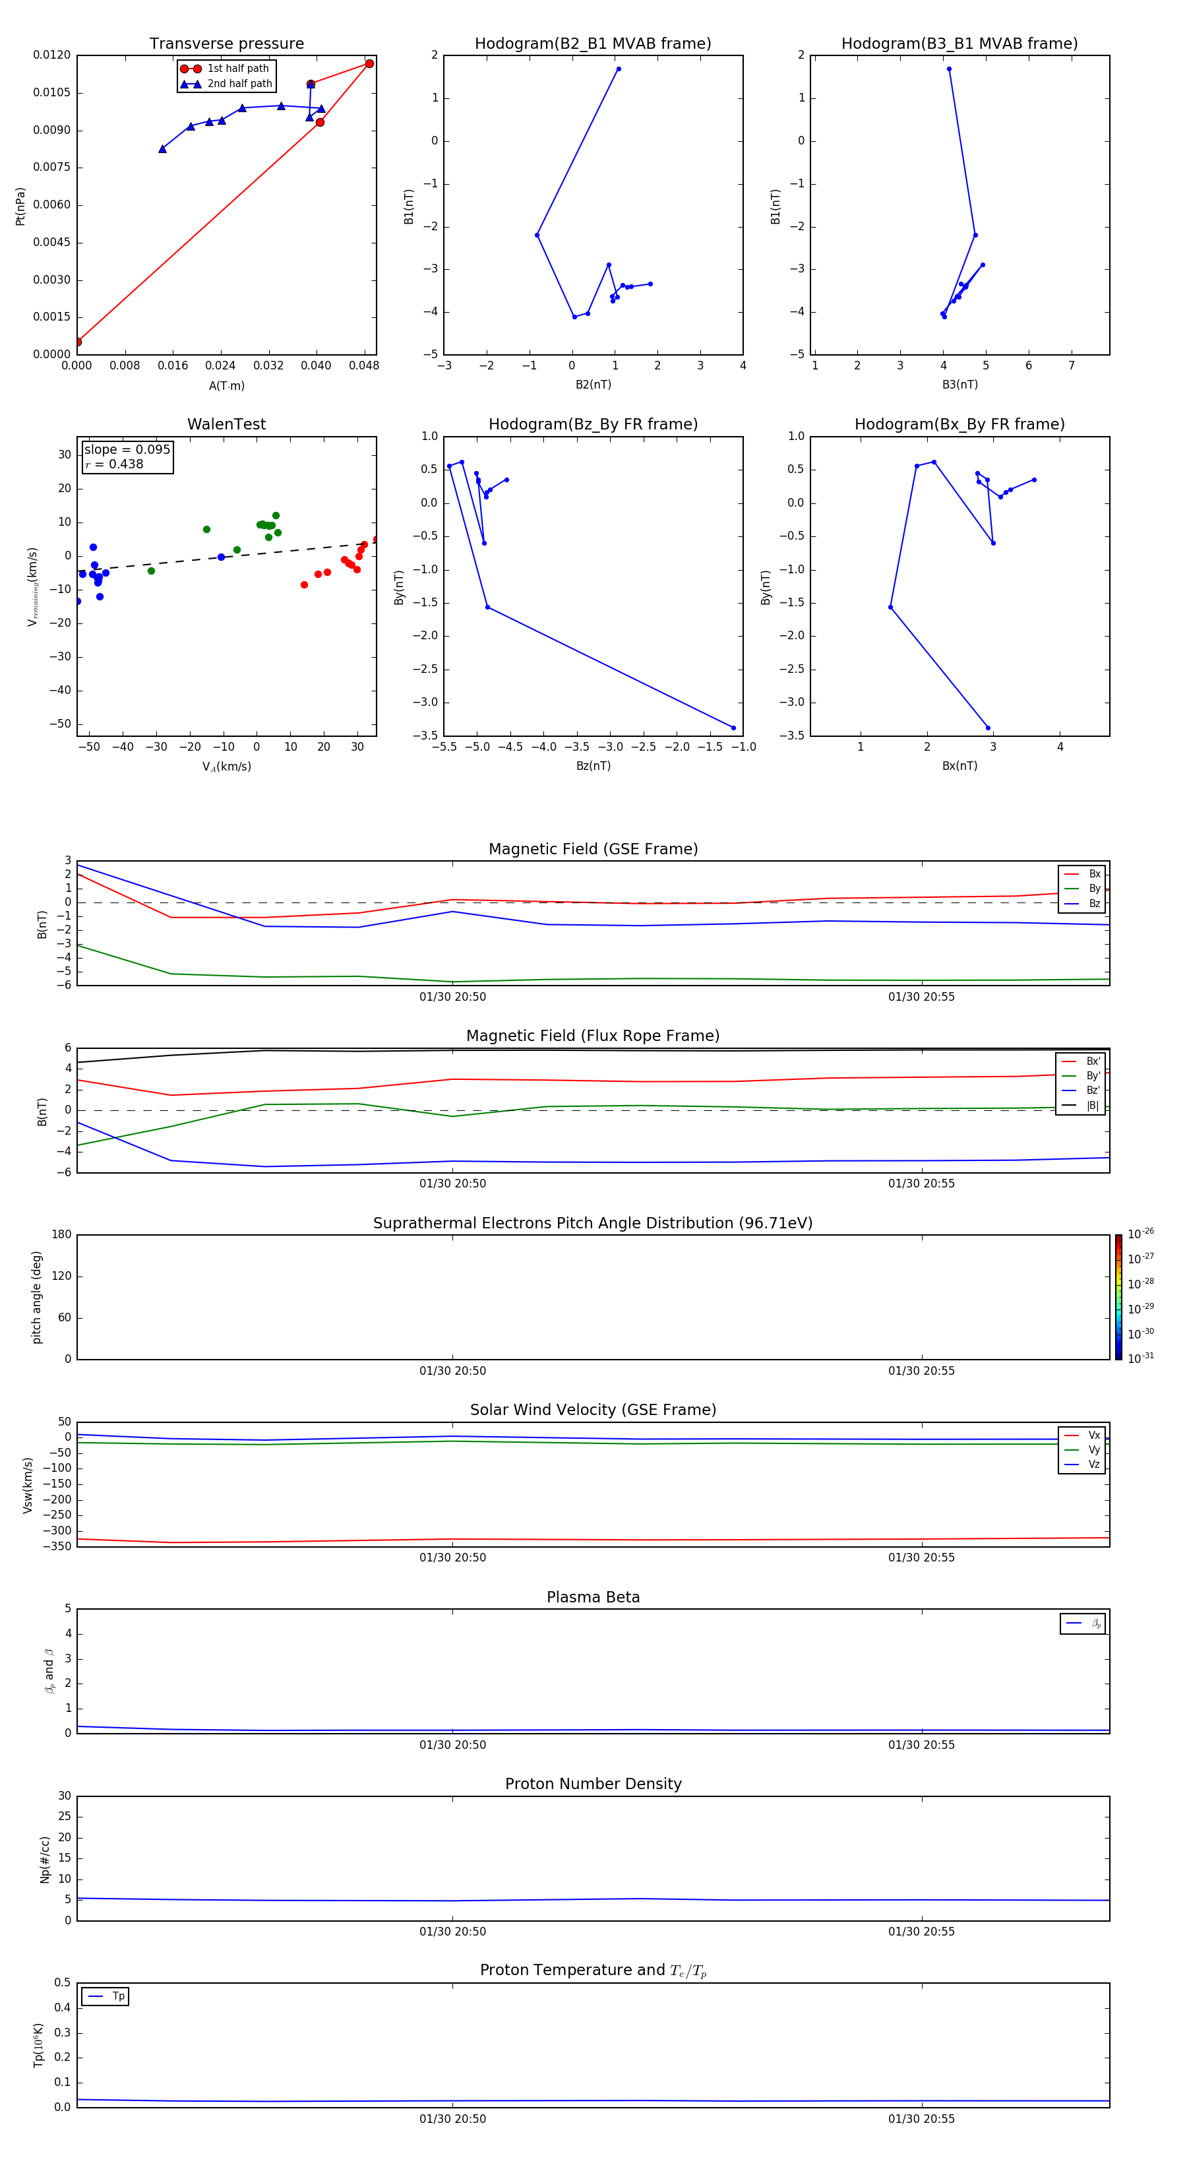
Task: Click the A(T·m) x-axis label of pressure plot
Action: coord(226,385)
